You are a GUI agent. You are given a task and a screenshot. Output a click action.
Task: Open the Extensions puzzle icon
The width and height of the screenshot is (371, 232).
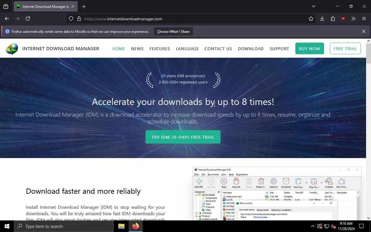pyautogui.click(x=333, y=19)
